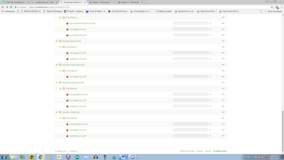Click the file icon of MarelloNotification.en.yml
This screenshot has height=160, width=284.
67,23
